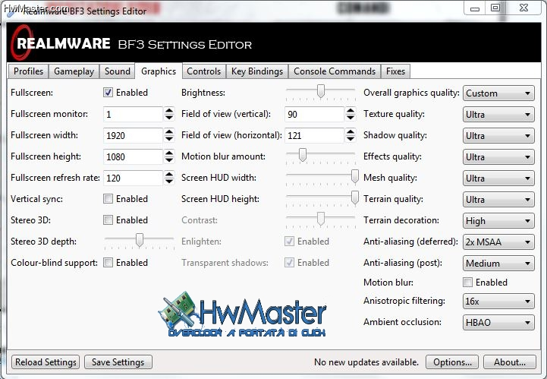Open the Console Commands tab

335,71
